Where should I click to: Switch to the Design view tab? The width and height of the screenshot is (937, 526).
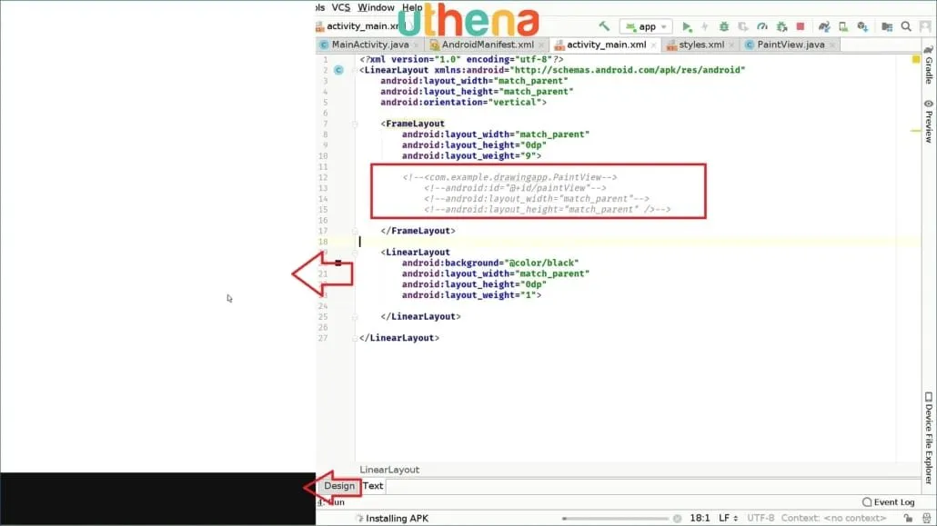tap(338, 486)
